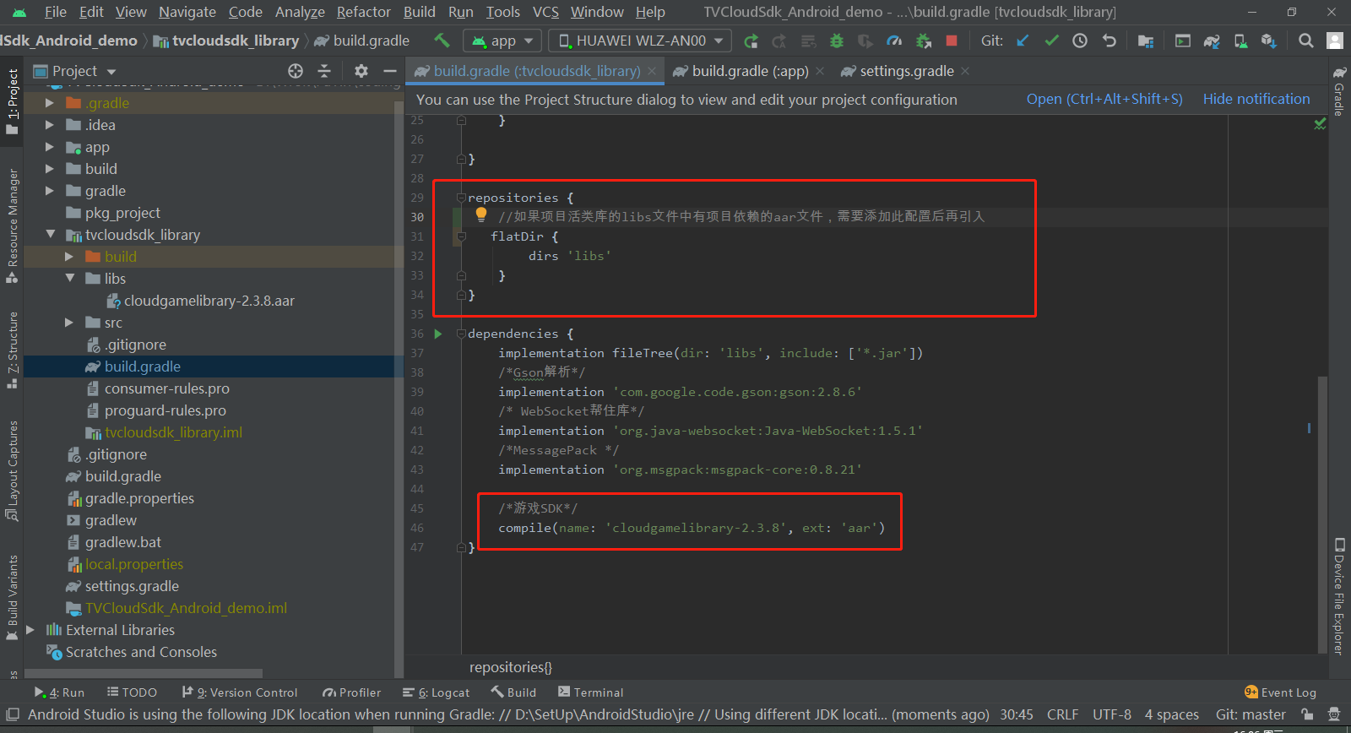Toggle Layout Captures side panel
Screen dimensions: 1351x733
click(12, 470)
